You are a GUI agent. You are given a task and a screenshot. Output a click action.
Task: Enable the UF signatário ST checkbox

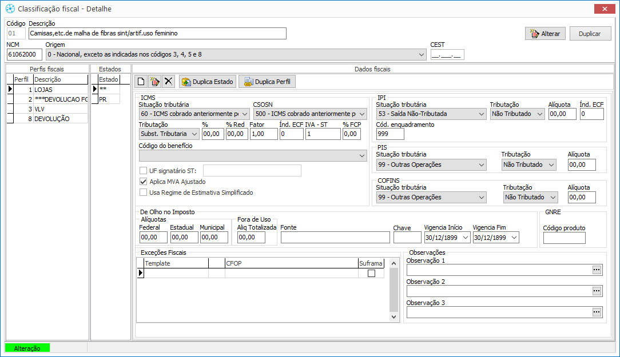tap(144, 170)
